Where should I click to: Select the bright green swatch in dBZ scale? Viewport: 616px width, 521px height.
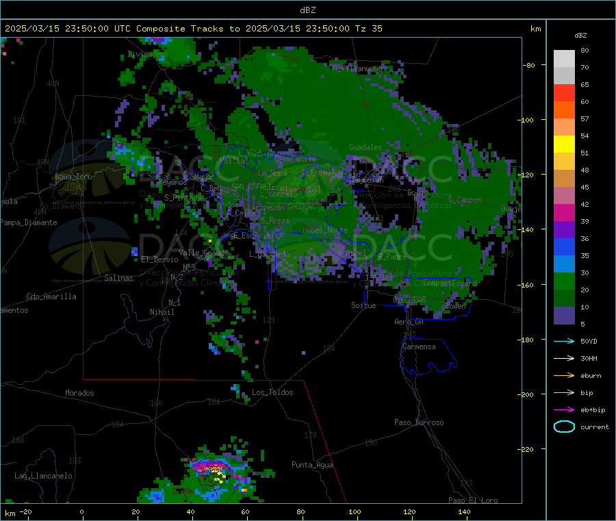[x=564, y=281]
